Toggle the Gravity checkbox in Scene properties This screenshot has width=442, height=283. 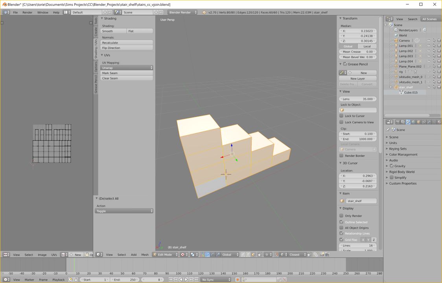pyautogui.click(x=392, y=166)
